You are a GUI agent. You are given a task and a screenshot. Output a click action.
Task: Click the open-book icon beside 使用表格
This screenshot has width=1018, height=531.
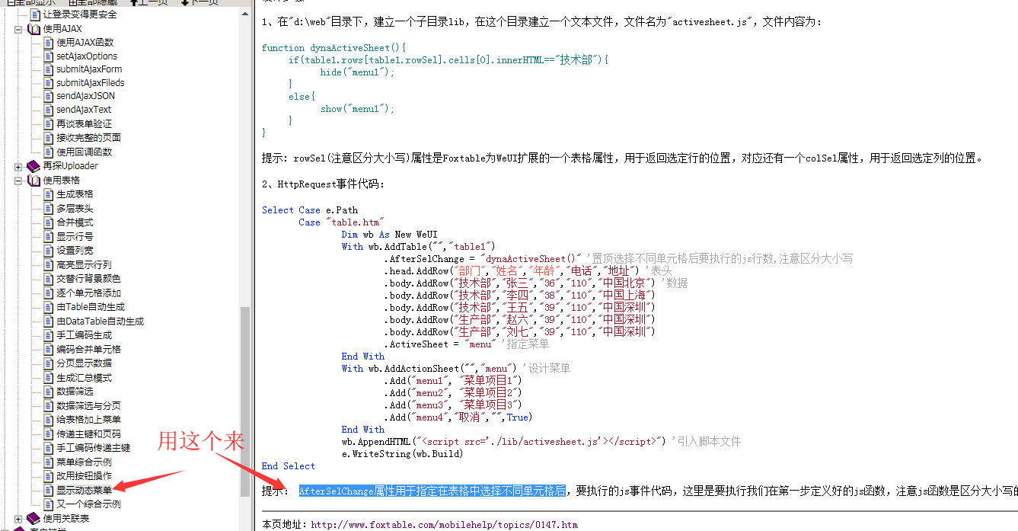coord(34,181)
